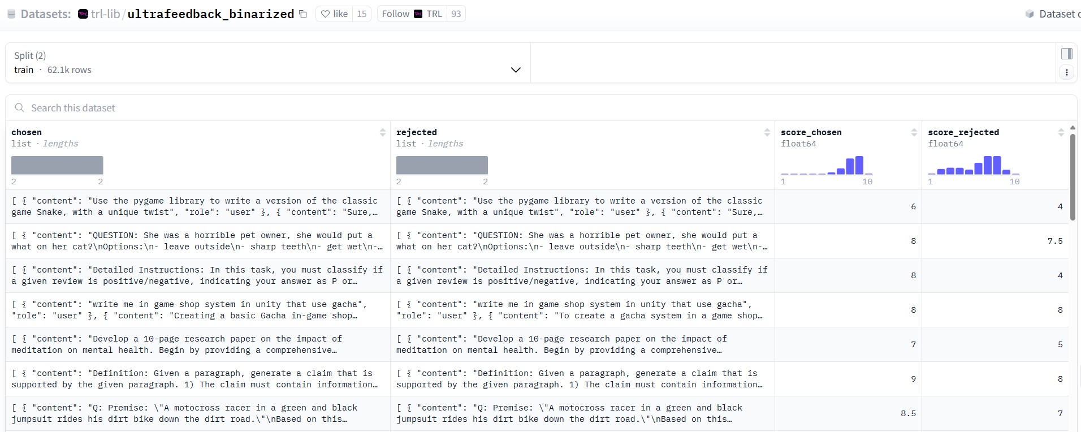The width and height of the screenshot is (1081, 432).
Task: Open the list of 15 likes
Action: [362, 14]
